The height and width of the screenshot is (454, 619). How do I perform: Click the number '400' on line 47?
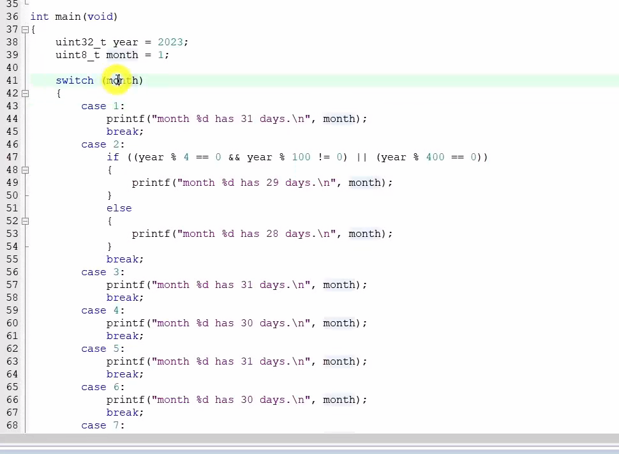coord(435,157)
